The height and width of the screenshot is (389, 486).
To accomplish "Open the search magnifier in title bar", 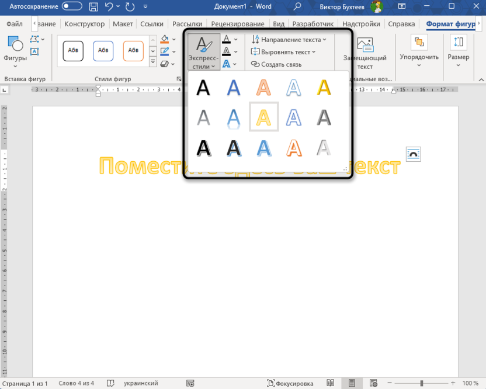I will (x=297, y=6).
